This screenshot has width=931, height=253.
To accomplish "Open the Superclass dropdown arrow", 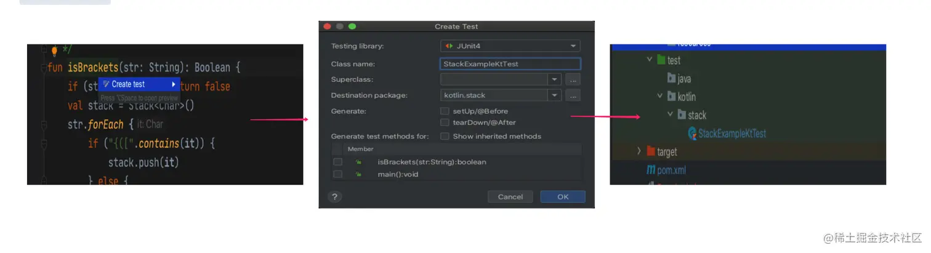I will (x=555, y=79).
